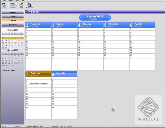
Task: Select May 31 in the mini calendar
Action: (x=6, y=48)
